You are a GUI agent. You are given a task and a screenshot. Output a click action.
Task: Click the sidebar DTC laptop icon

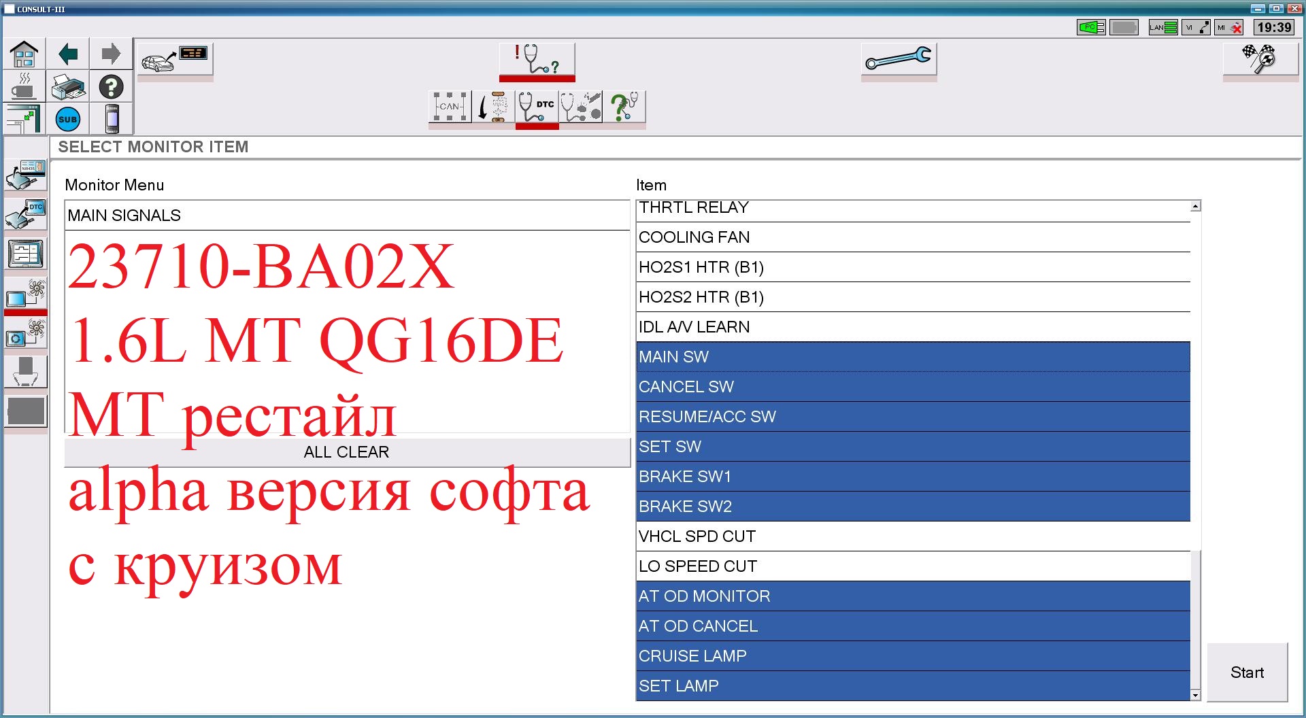pyautogui.click(x=26, y=214)
